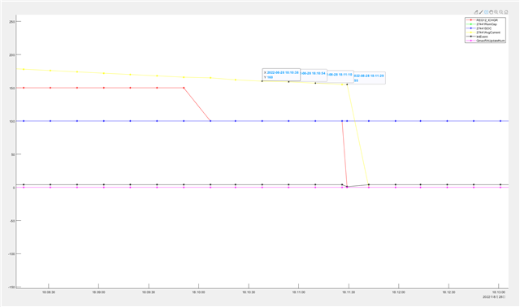
Task: Click x-axis tick label 18:13:00
Action: tap(499, 292)
